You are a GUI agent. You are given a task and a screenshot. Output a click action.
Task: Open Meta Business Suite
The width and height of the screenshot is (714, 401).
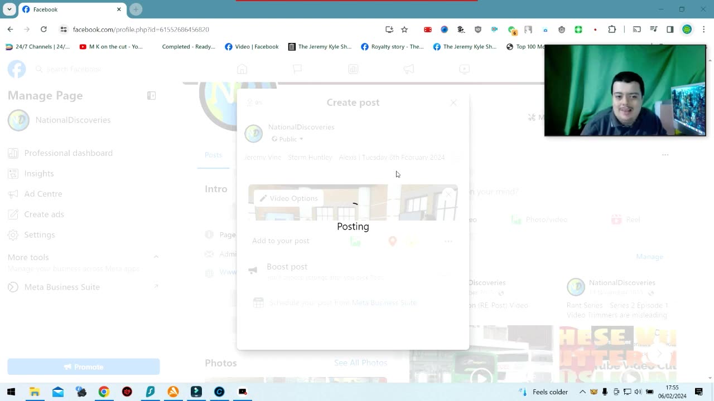pos(61,287)
